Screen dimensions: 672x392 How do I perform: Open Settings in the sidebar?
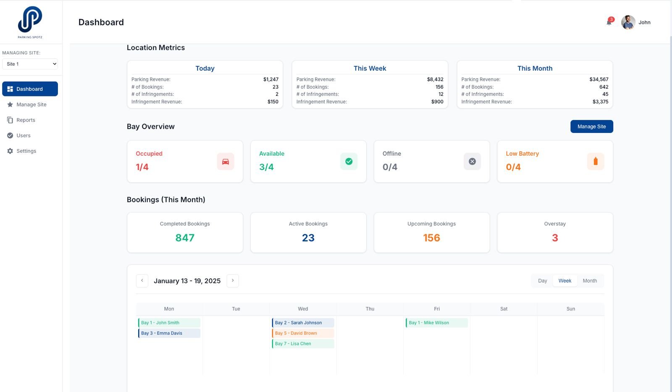click(30, 151)
